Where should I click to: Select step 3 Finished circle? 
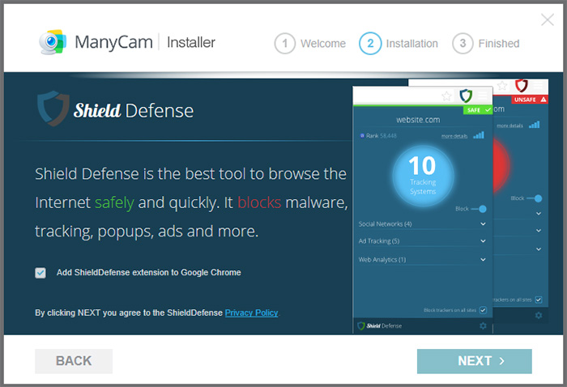[x=463, y=44]
